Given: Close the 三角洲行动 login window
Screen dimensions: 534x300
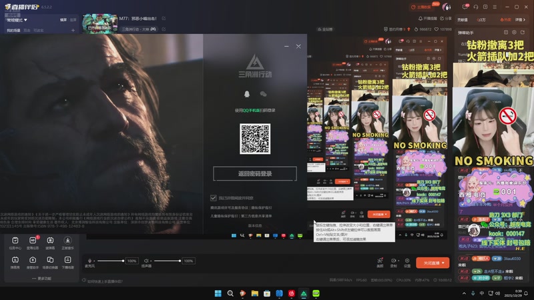Looking at the screenshot, I should pyautogui.click(x=298, y=46).
